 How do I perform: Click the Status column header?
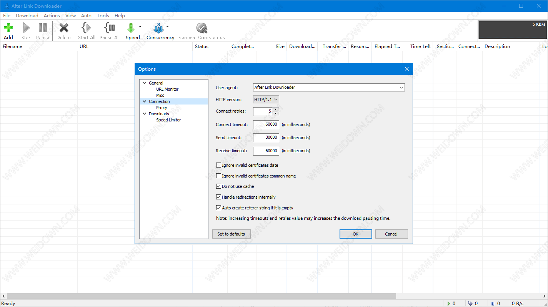pyautogui.click(x=210, y=46)
